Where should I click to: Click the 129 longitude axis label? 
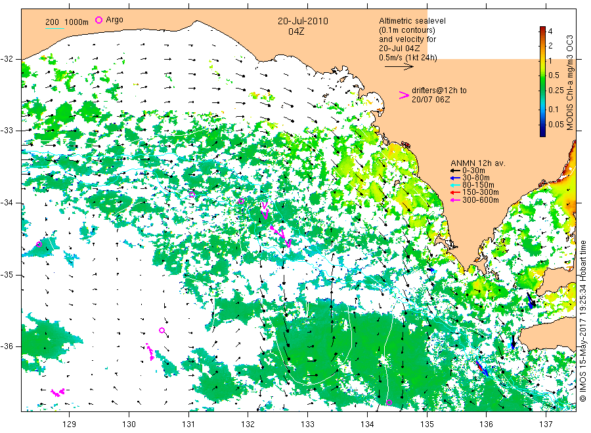pos(70,424)
